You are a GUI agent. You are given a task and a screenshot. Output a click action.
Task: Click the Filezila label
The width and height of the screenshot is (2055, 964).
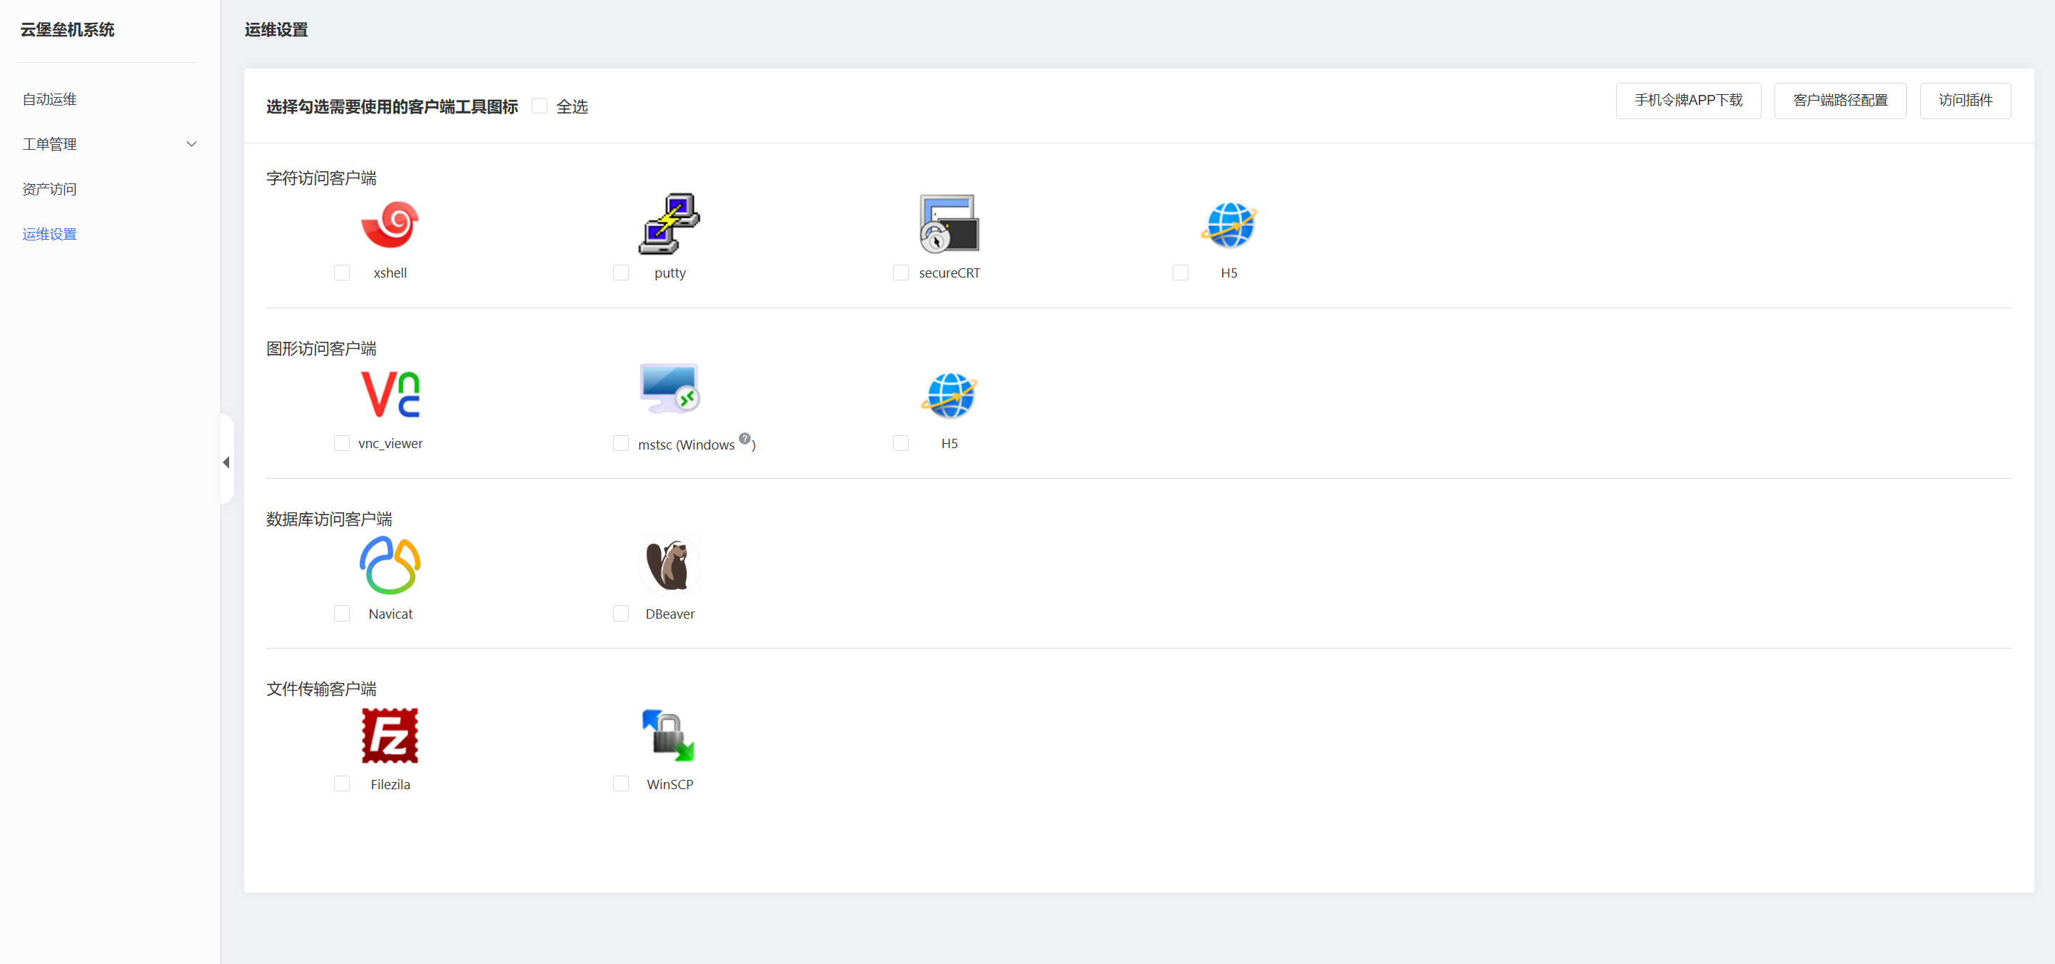point(390,785)
